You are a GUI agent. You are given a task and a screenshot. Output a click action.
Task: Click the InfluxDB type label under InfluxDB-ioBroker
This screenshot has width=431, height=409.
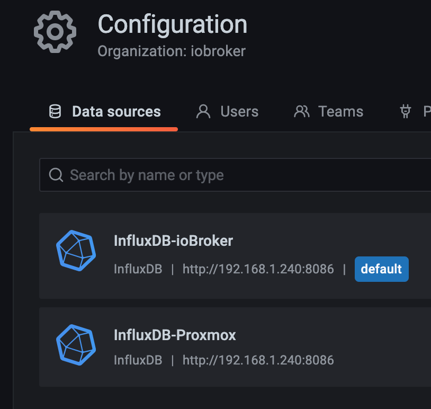138,269
